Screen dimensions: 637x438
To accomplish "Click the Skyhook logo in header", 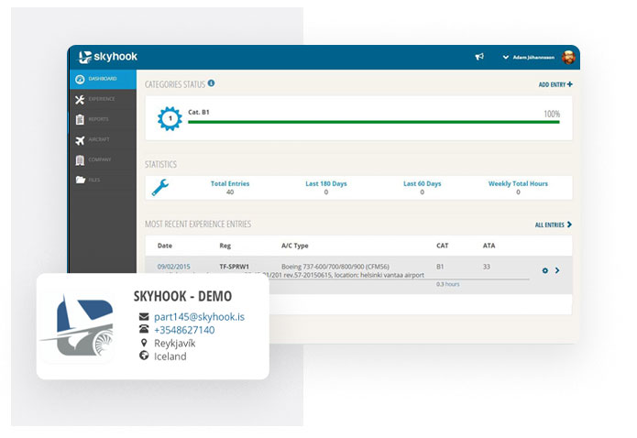I will [108, 57].
